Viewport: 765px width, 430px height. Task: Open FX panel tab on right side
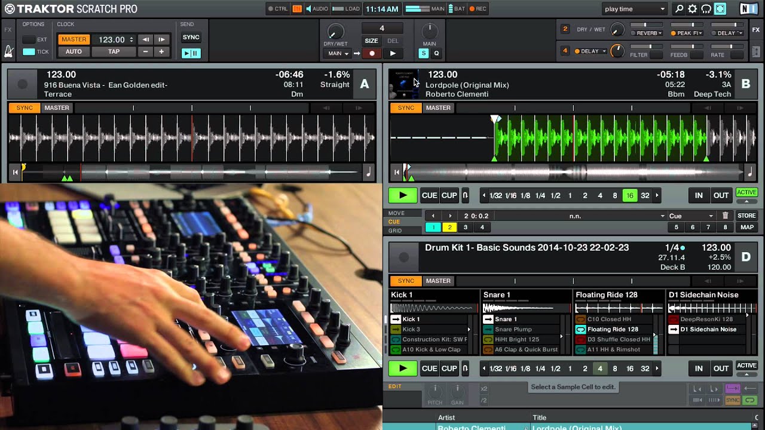pyautogui.click(x=757, y=30)
